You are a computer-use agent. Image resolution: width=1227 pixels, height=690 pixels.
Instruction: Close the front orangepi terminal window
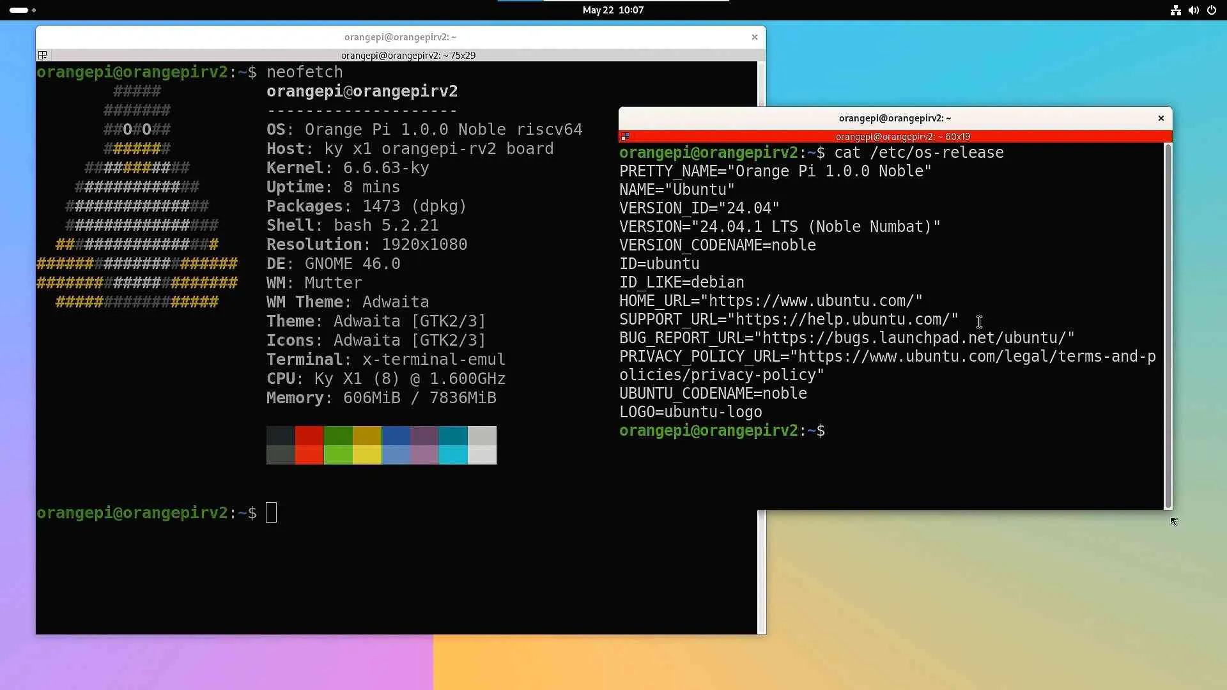pyautogui.click(x=1160, y=118)
